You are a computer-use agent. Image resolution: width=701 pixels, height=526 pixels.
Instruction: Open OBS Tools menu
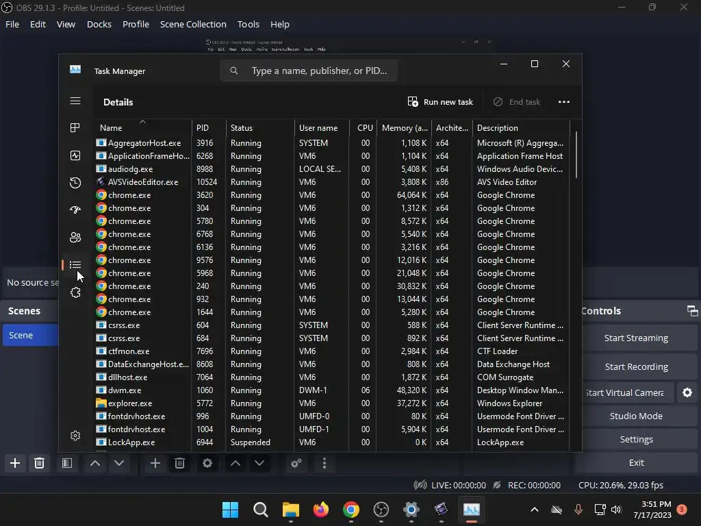[248, 24]
